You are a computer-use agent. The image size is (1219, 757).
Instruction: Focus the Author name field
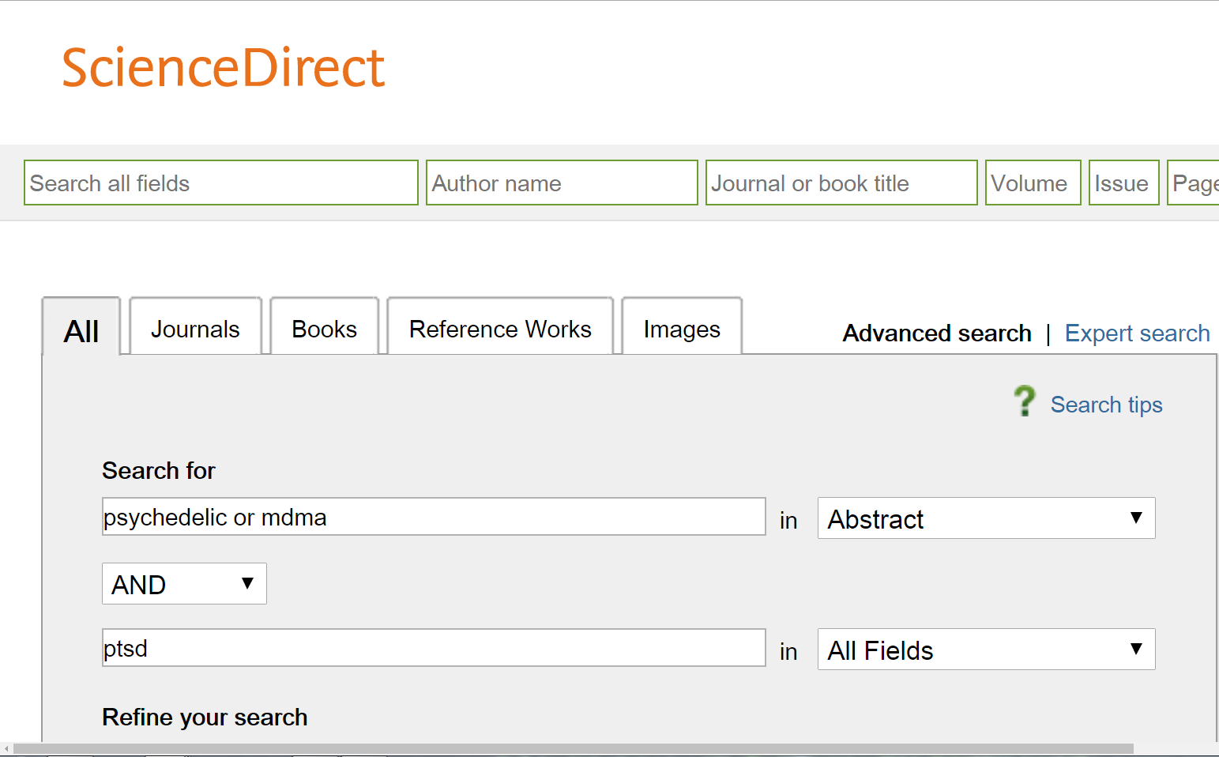pos(562,183)
